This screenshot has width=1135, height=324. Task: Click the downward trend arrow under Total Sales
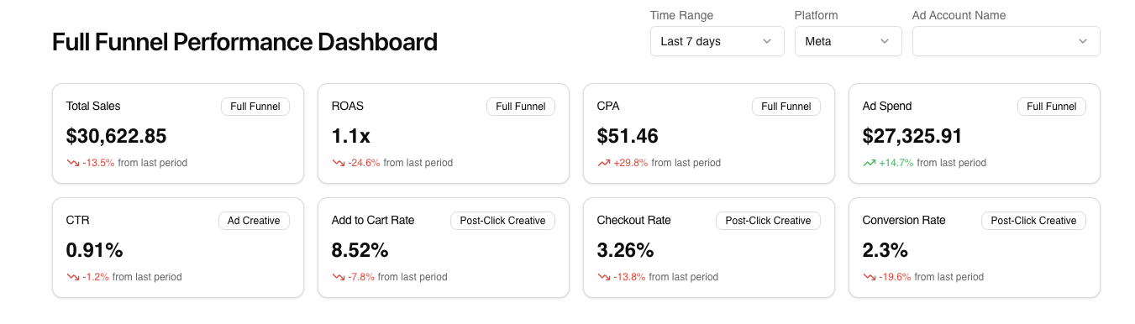point(73,163)
